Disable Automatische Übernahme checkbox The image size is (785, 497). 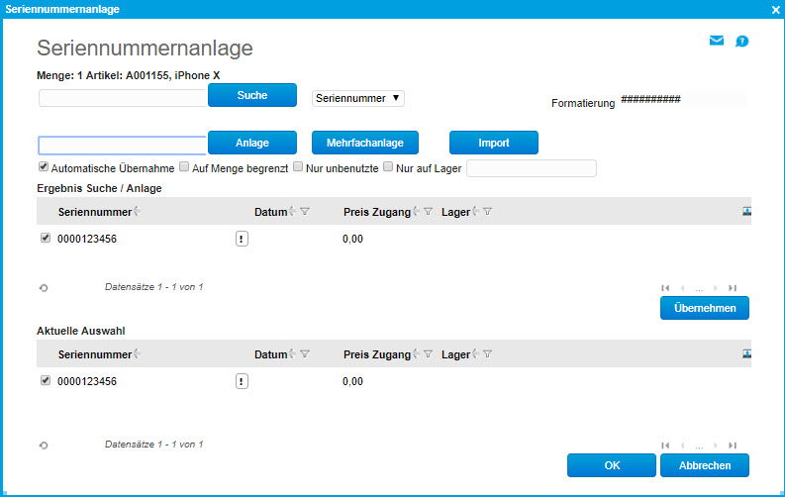pos(44,167)
